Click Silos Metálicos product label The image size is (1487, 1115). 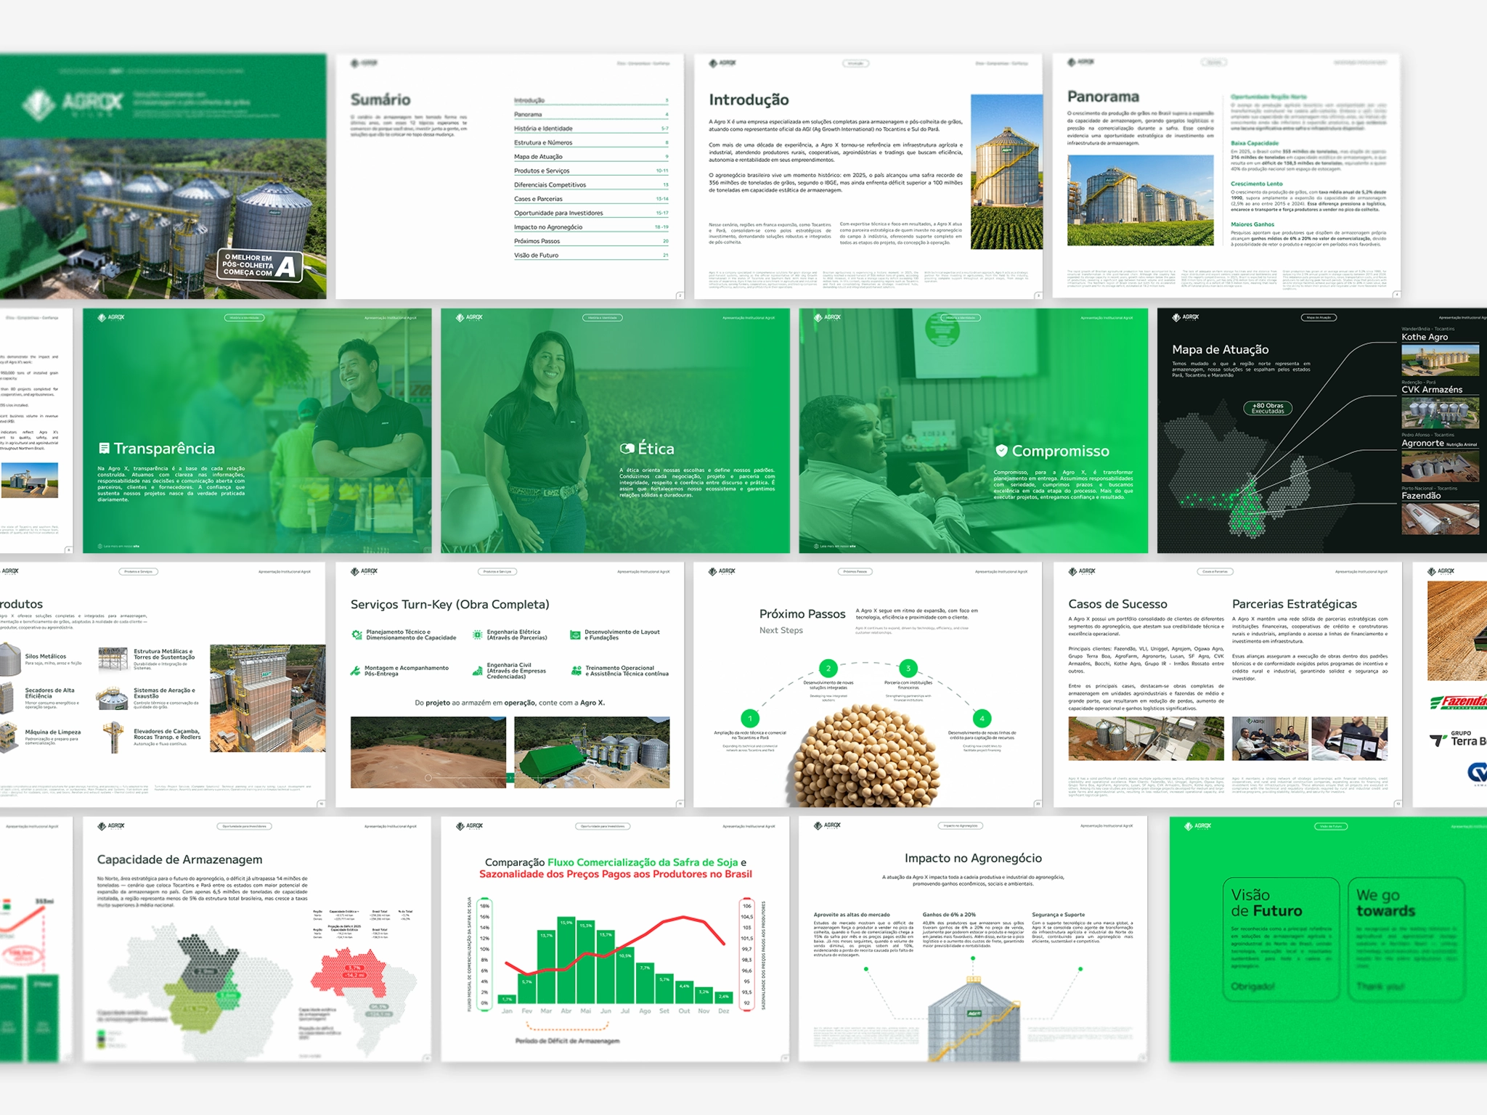pyautogui.click(x=46, y=656)
